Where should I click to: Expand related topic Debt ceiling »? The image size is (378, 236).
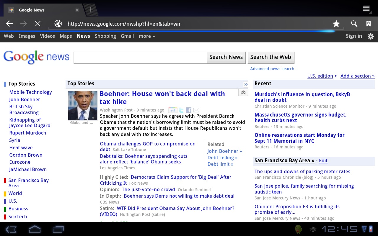pyautogui.click(x=222, y=158)
